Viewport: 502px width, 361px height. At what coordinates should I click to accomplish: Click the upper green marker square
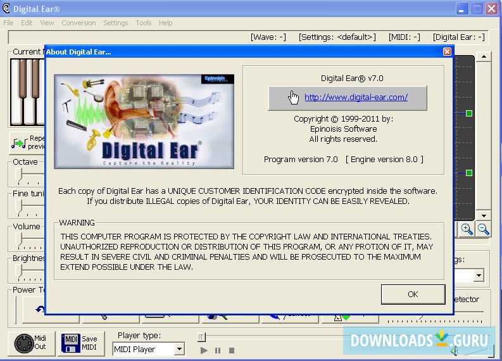point(469,113)
